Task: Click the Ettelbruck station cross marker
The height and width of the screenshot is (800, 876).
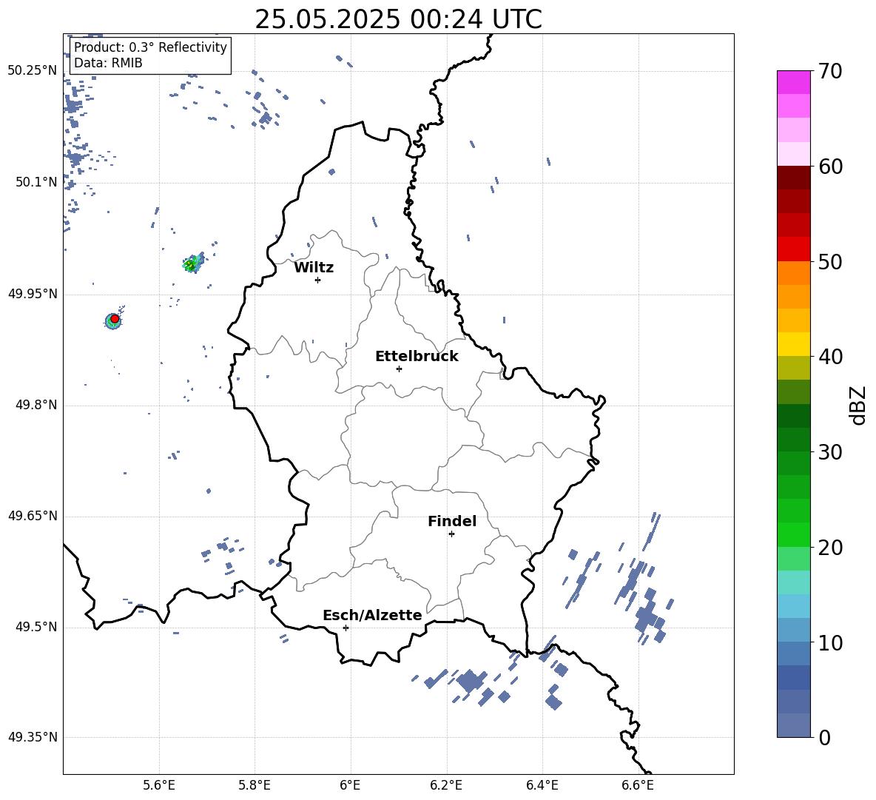Action: point(399,369)
